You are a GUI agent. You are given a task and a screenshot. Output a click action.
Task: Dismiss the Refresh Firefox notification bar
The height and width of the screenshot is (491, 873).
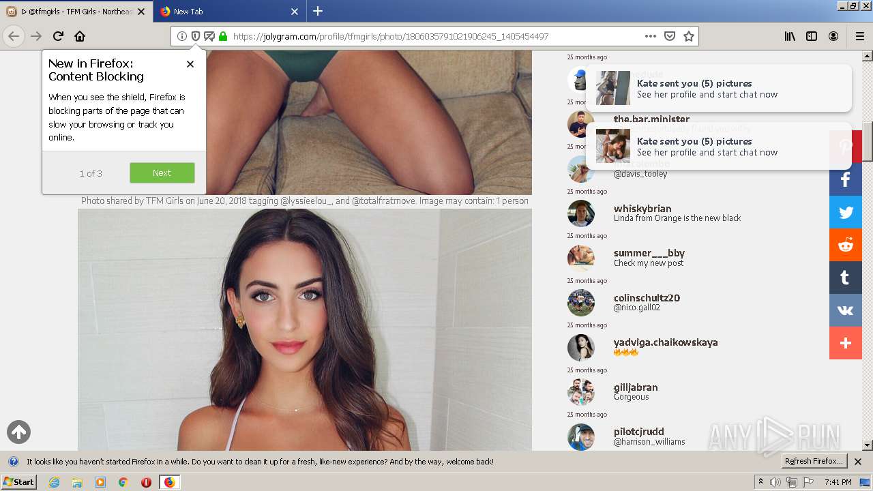point(858,462)
